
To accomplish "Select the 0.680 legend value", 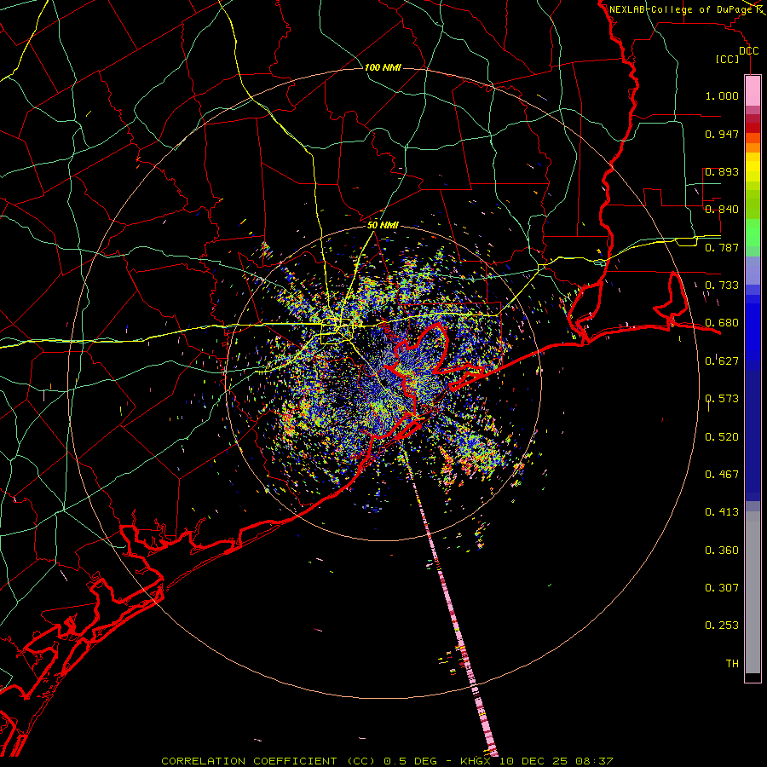I will coord(722,323).
